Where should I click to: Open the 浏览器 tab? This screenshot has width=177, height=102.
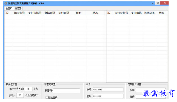[18, 8]
